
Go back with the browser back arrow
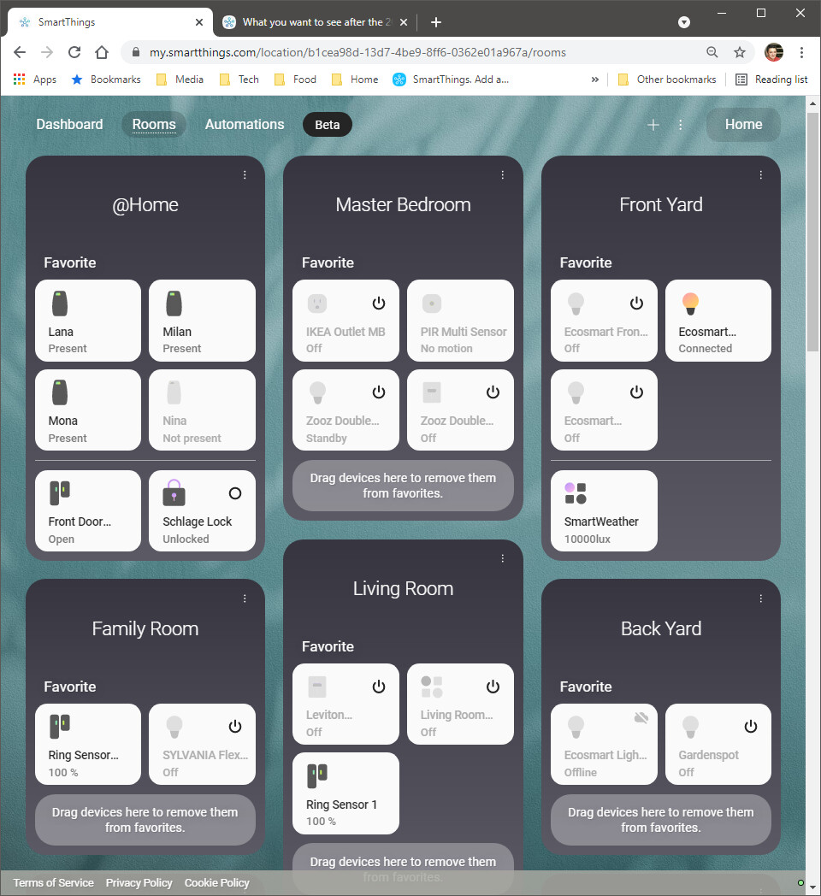pos(20,52)
